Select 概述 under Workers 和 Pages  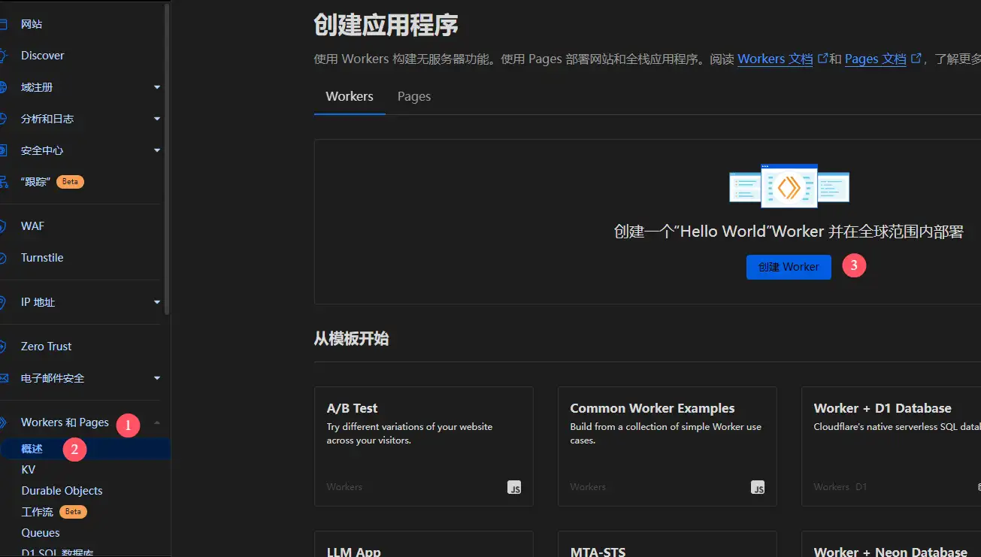coord(85,449)
